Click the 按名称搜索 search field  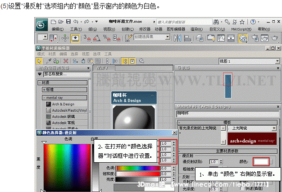click(x=67, y=74)
